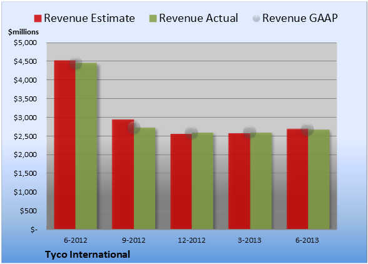Select the green actual bar for 9-2012

coord(145,178)
